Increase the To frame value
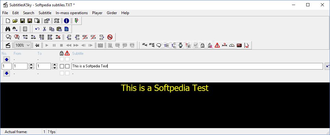Screen dimensions: 330x135 point(55,65)
